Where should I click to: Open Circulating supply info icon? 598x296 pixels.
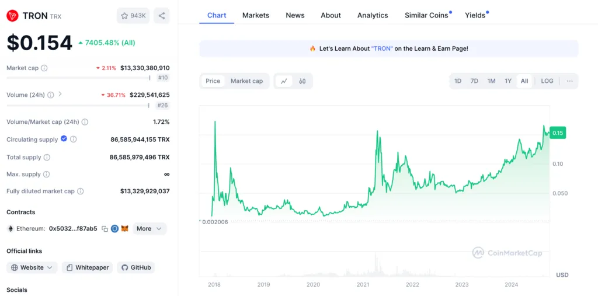(x=73, y=139)
